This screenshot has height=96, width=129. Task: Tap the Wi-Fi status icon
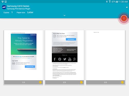[110, 2]
